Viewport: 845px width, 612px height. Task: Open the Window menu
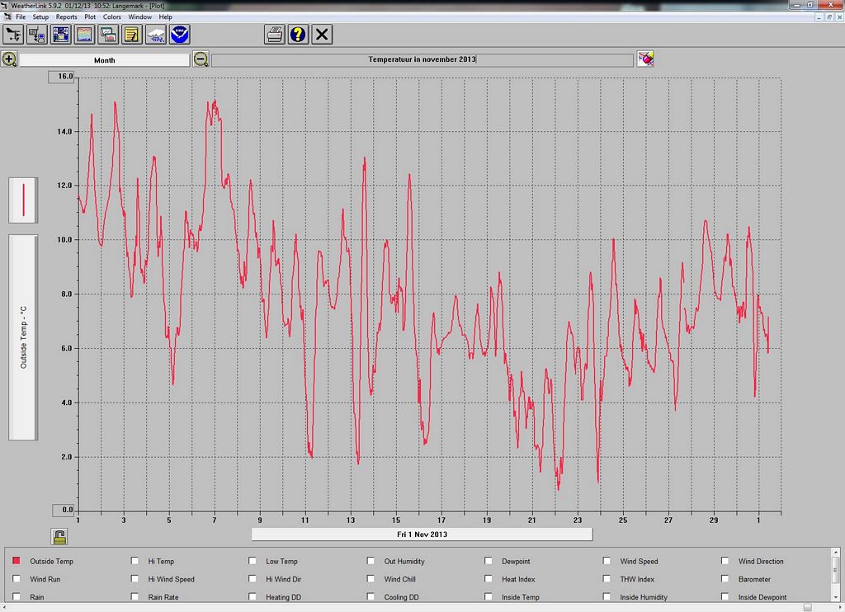139,16
